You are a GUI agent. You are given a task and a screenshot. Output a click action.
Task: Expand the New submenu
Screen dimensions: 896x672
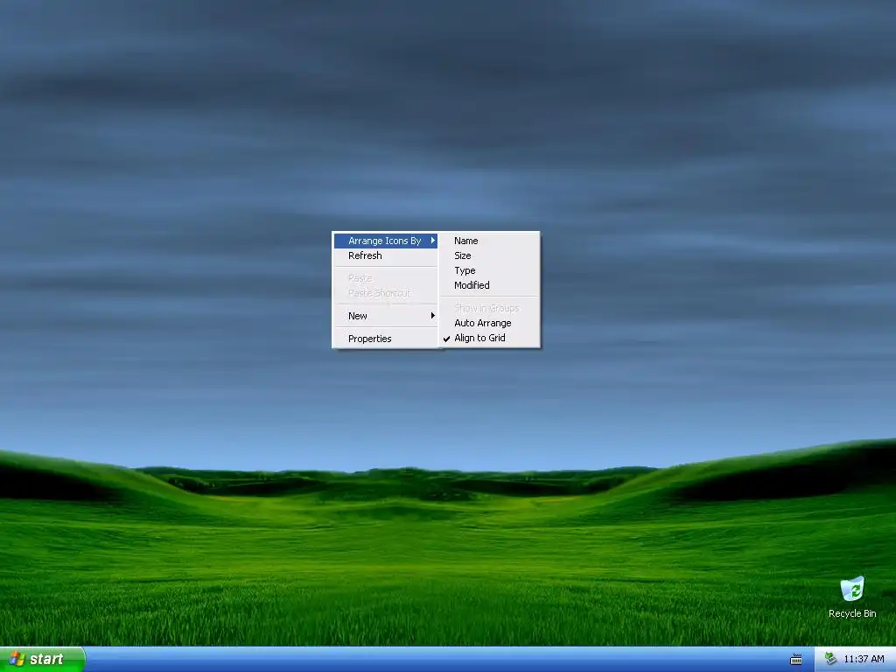386,315
